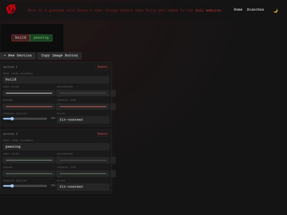Image resolution: width=287 pixels, height=215 pixels.
Task: Open section 1 Text Color picker
Action: coord(29,93)
